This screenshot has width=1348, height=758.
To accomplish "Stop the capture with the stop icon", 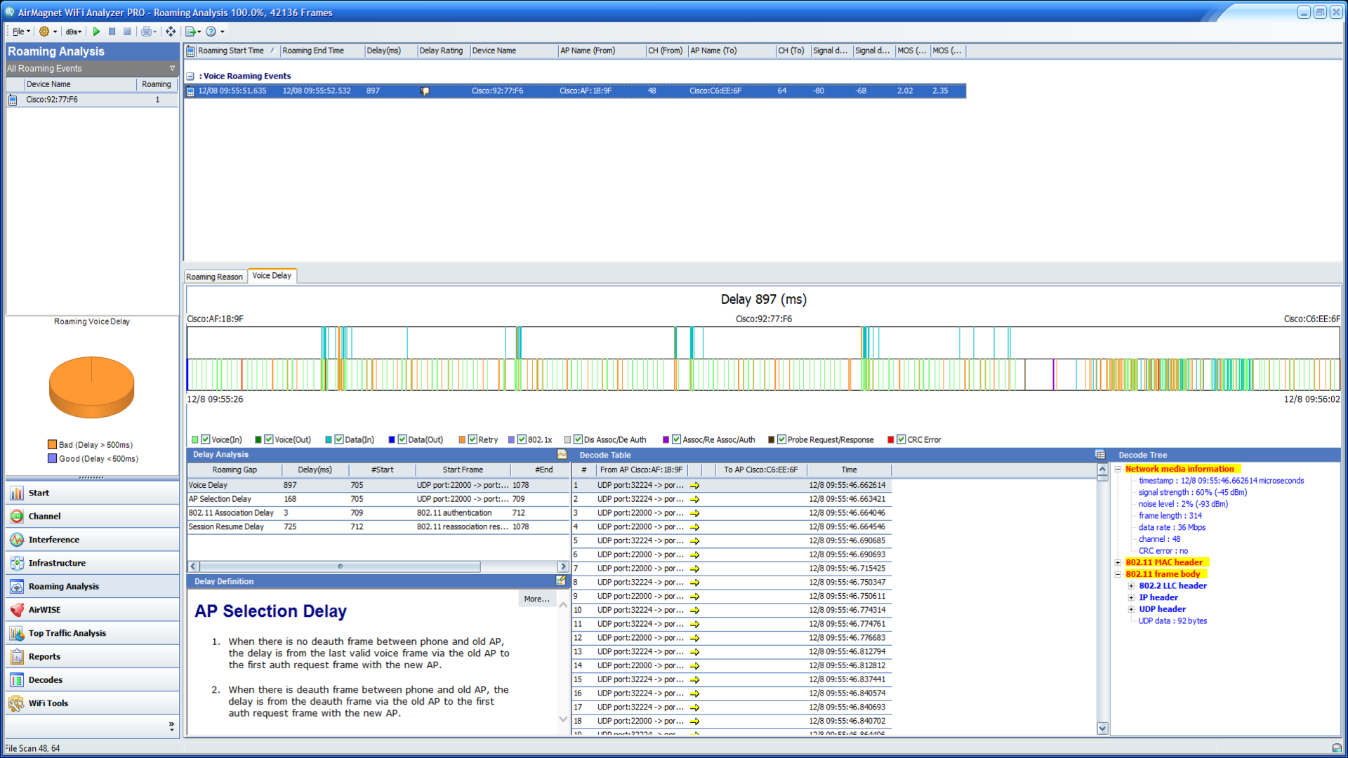I will tap(127, 32).
